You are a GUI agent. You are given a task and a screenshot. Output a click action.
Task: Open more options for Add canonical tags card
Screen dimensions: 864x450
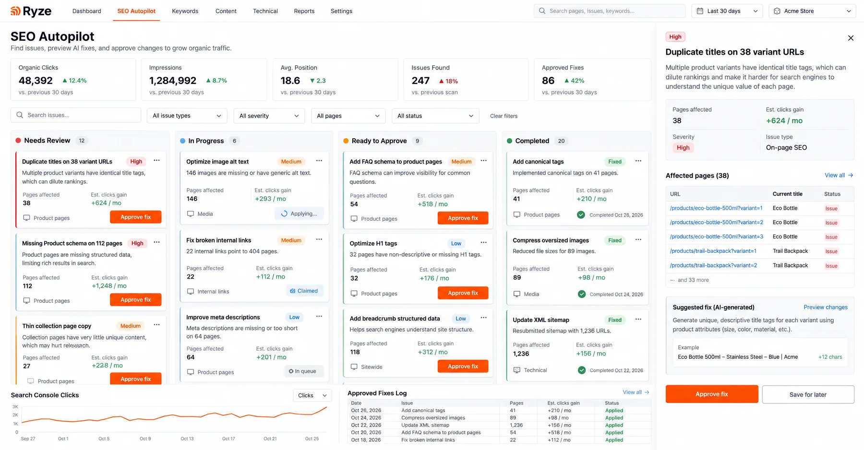(x=638, y=161)
